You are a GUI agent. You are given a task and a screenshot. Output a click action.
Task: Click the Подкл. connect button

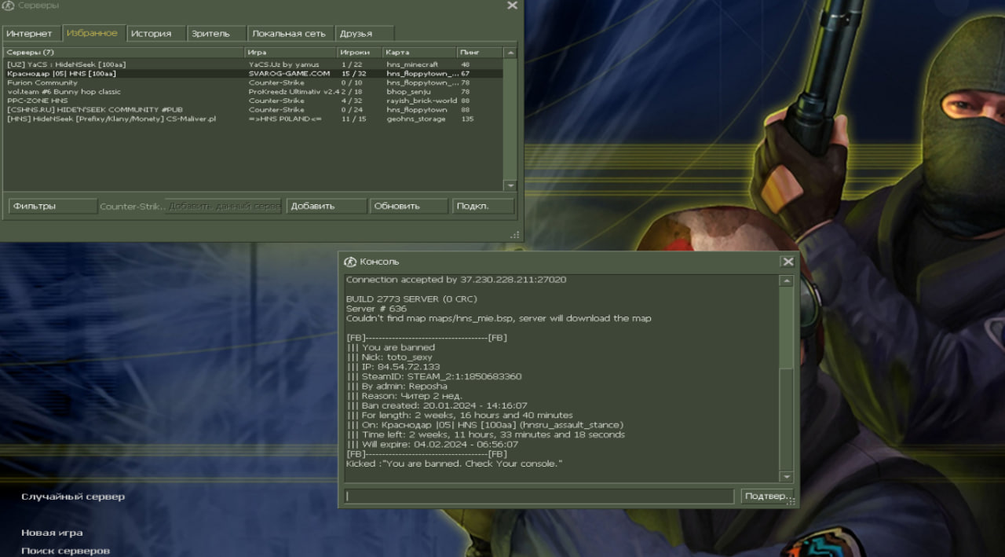pyautogui.click(x=483, y=206)
